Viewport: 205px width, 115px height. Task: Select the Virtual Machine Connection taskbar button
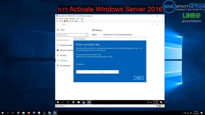[55, 113]
